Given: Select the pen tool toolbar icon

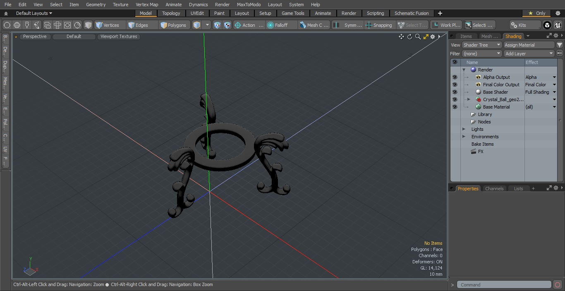Looking at the screenshot, I should [x=27, y=25].
